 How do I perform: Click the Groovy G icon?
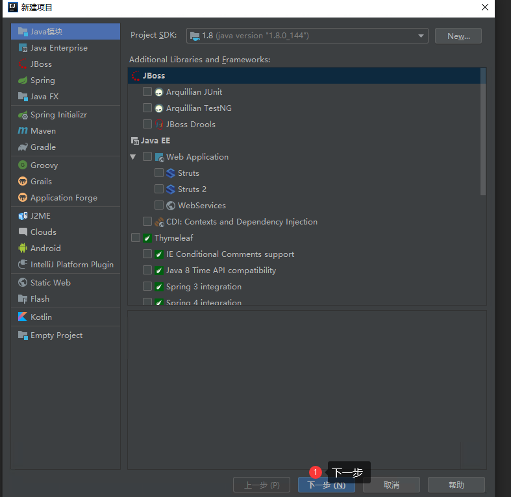click(x=23, y=165)
